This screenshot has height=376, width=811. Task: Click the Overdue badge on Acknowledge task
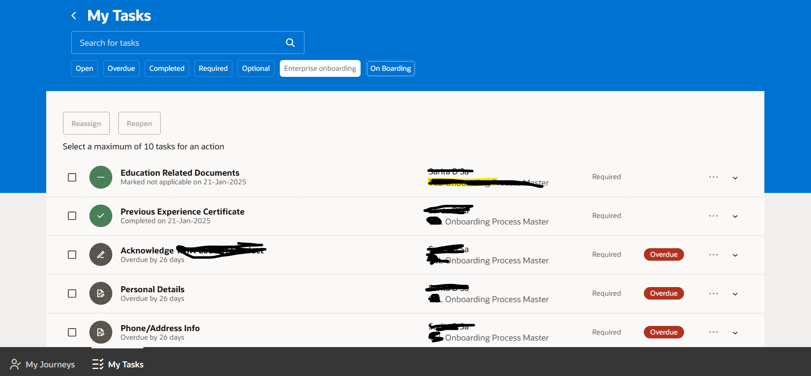pyautogui.click(x=664, y=255)
